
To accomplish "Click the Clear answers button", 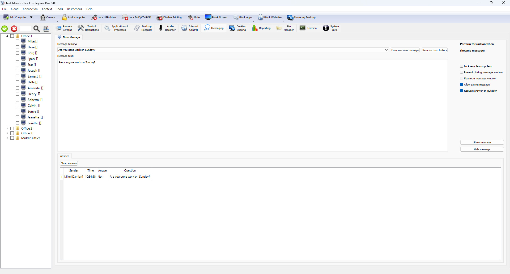I will [69, 164].
